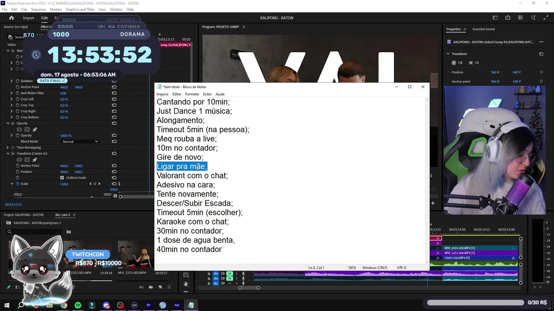Viewport: 554px width, 311px height.
Task: Open the three-dots menu beside clip name
Action: coord(541,42)
